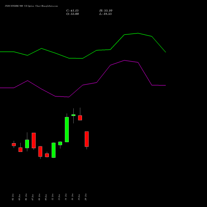Click the 20 Jan date label
Screen dimensions: 207x207
coord(86,197)
